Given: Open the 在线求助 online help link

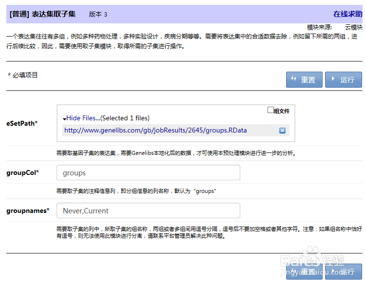Looking at the screenshot, I should pos(347,14).
